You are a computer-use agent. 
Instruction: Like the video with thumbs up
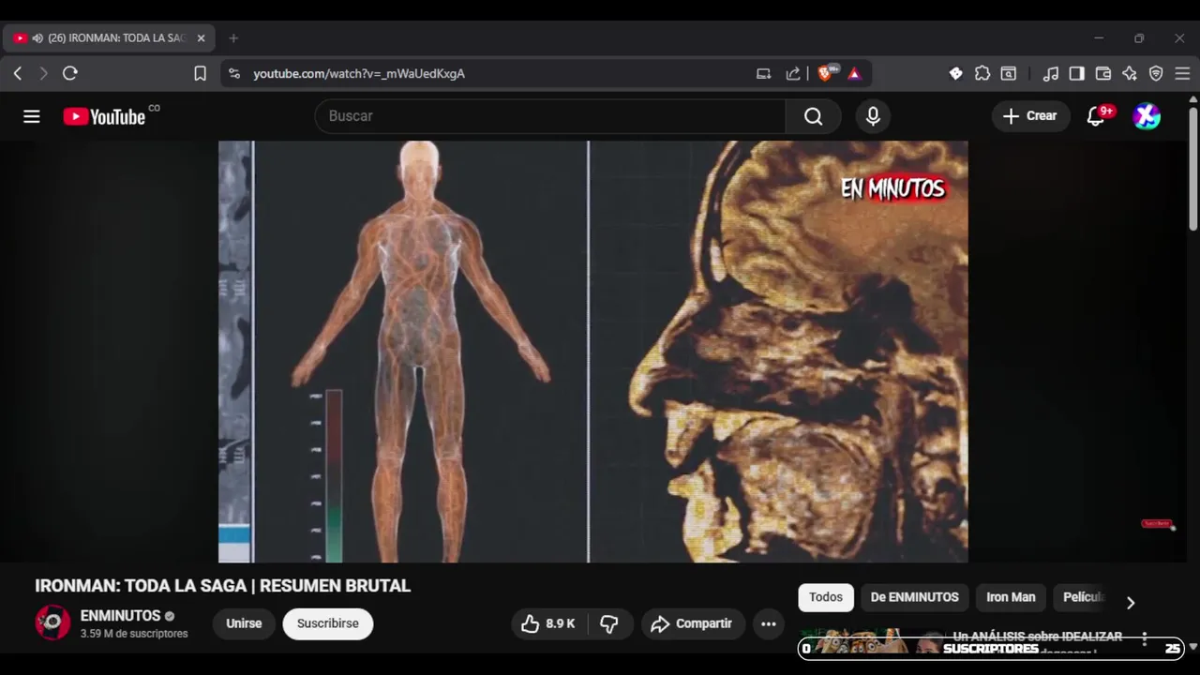548,623
